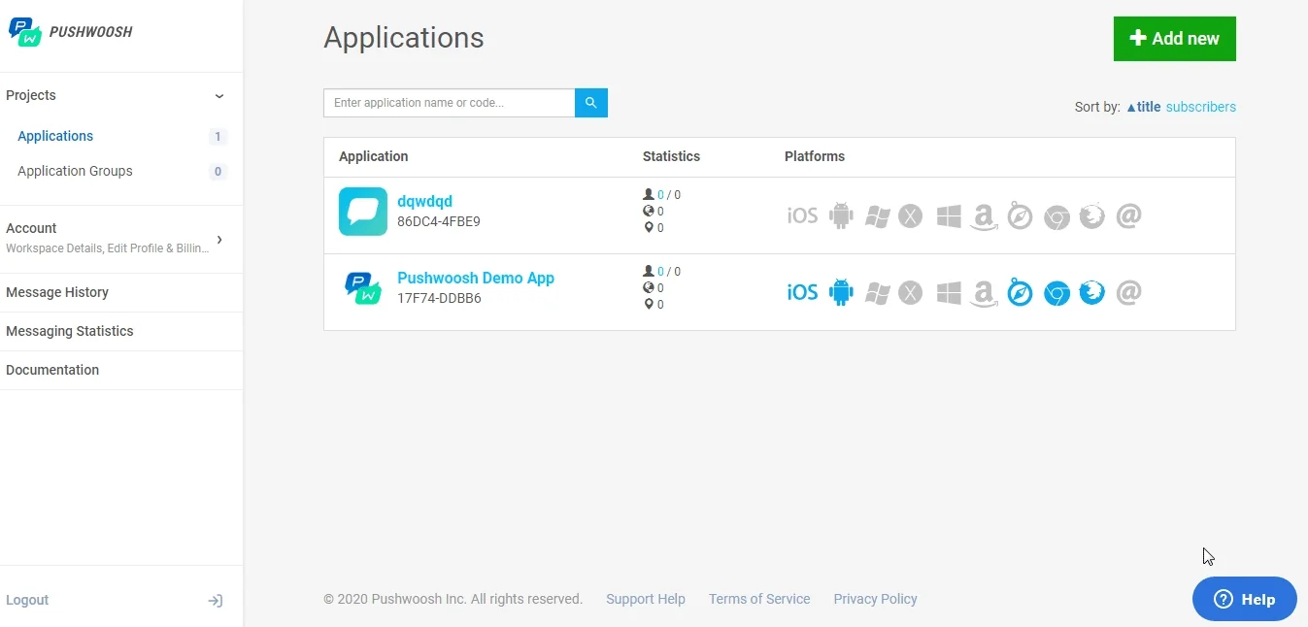Open Applications in the sidebar
The image size is (1308, 627).
pos(55,136)
